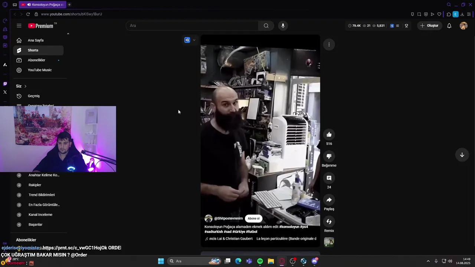Go to Ana Sayfa in the sidebar

pos(38,40)
